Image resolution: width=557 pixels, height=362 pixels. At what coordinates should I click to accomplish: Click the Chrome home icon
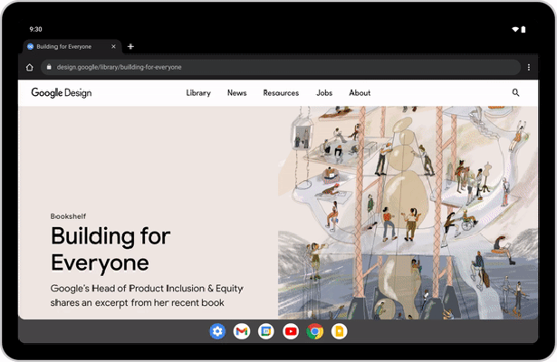pos(30,67)
